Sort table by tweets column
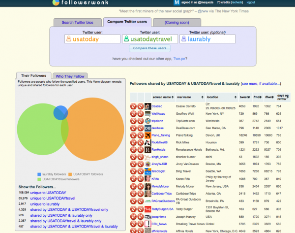Image resolution: width=295 pixels, height=233 pixels. pos(245,97)
